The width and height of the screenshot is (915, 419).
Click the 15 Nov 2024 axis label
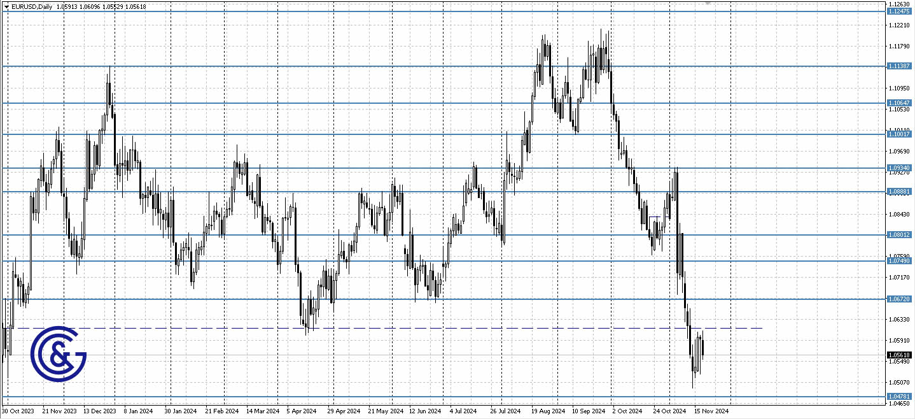pos(713,411)
